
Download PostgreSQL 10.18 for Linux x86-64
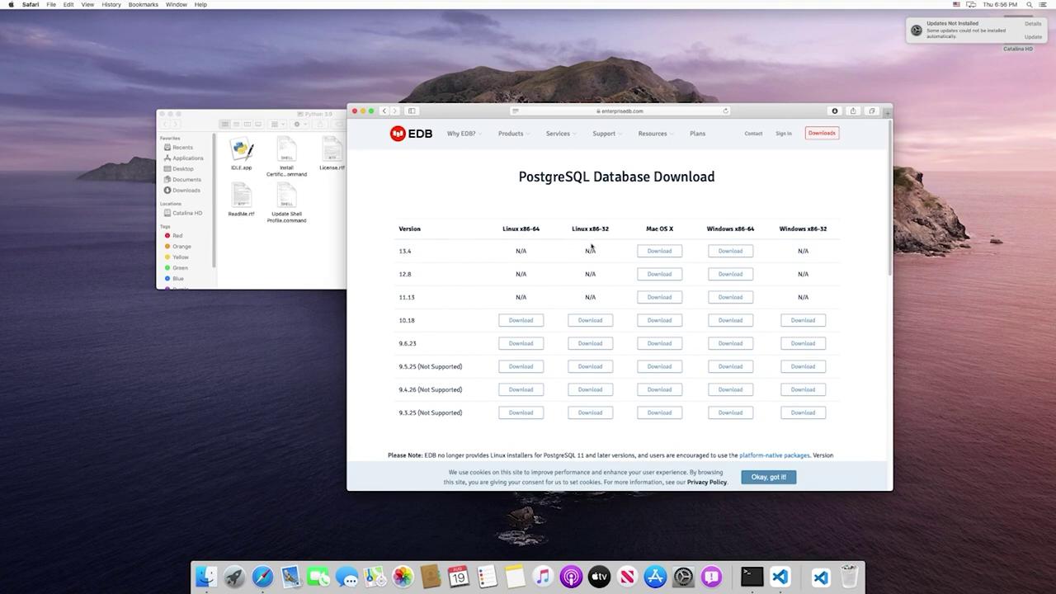pyautogui.click(x=521, y=320)
